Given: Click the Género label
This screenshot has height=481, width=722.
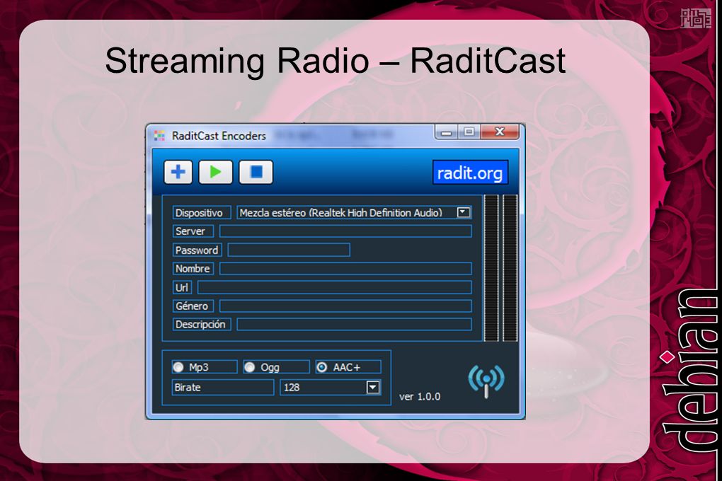Looking at the screenshot, I should click(193, 306).
